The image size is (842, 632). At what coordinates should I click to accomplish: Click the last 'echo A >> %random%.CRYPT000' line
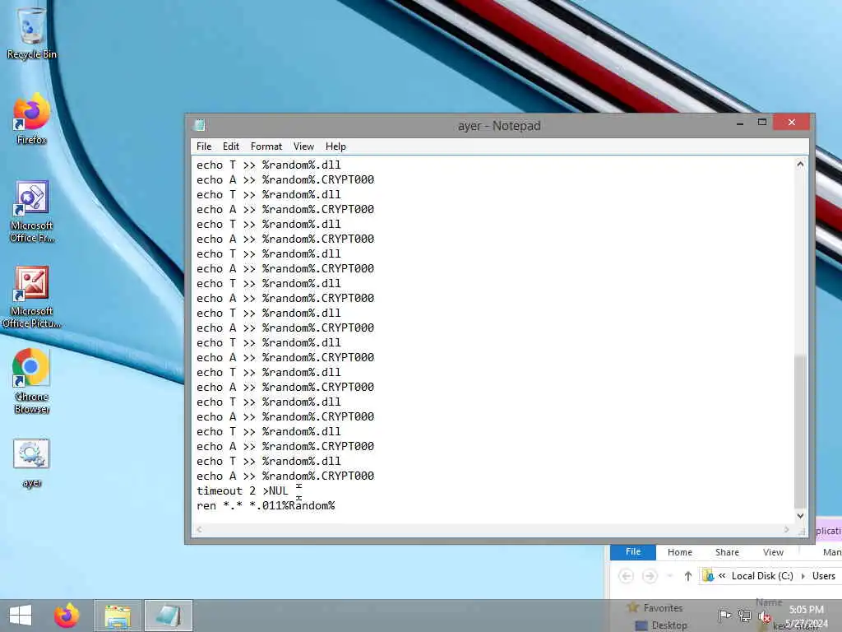[x=285, y=476]
